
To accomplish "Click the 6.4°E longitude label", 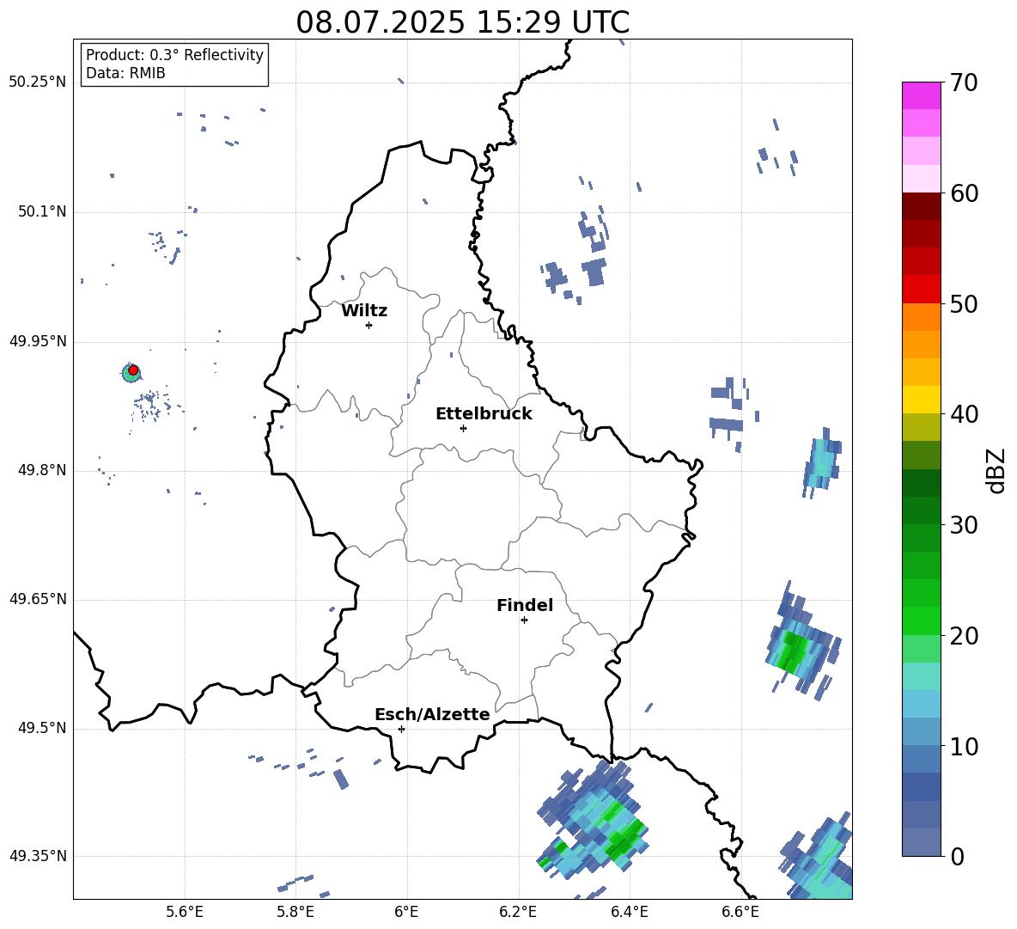I will pyautogui.click(x=629, y=912).
